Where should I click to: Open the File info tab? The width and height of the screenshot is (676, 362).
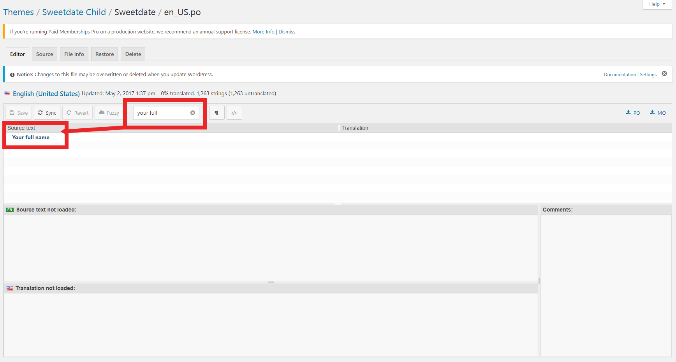[x=74, y=54]
